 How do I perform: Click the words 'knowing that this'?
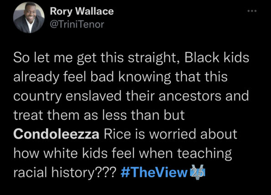pos(173,77)
